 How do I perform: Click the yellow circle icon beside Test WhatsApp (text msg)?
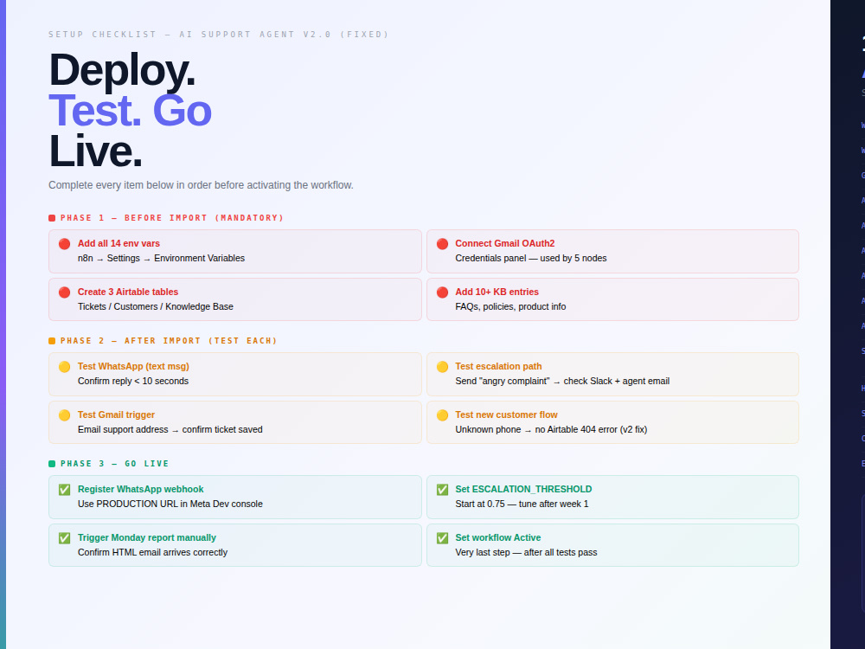coord(65,367)
